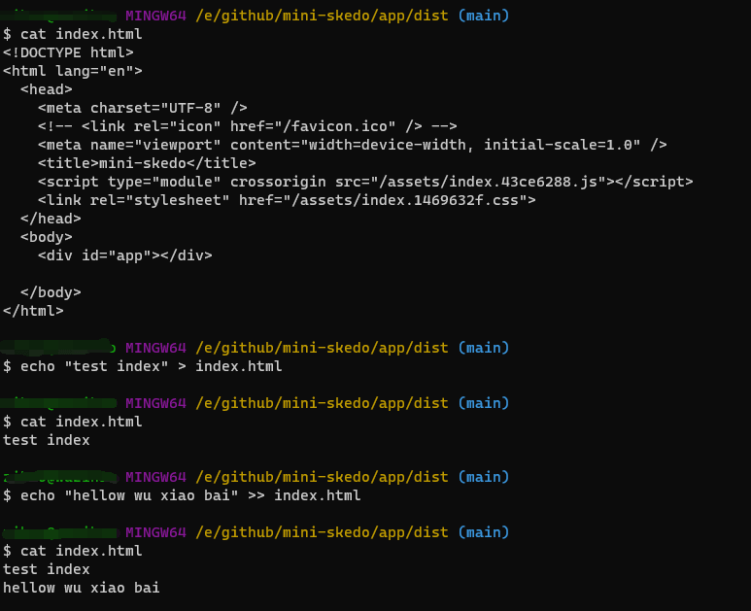Image resolution: width=751 pixels, height=611 pixels.
Task: Click the opening '<body>' tag line
Action: [x=47, y=237]
